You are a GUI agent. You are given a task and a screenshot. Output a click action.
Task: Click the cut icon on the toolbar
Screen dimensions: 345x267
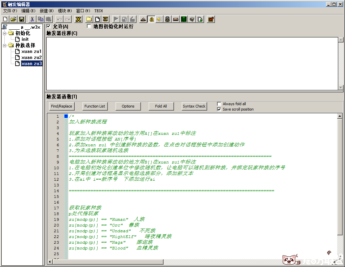click(x=32, y=19)
